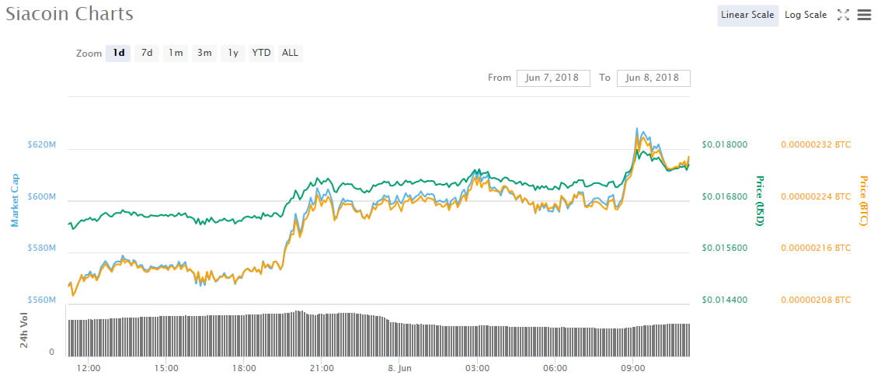Image resolution: width=881 pixels, height=382 pixels.
Task: Click the $0.018000 price label
Action: coord(725,144)
